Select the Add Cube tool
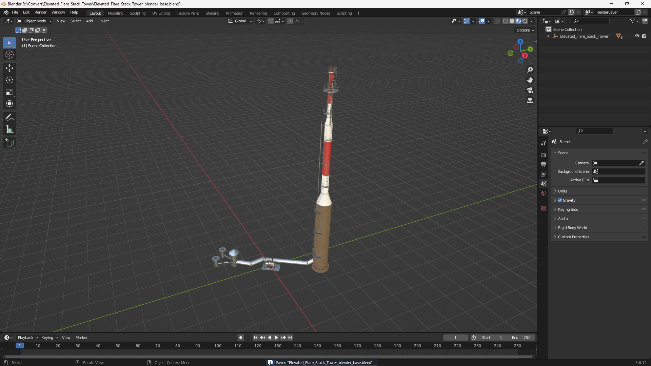 pos(9,143)
